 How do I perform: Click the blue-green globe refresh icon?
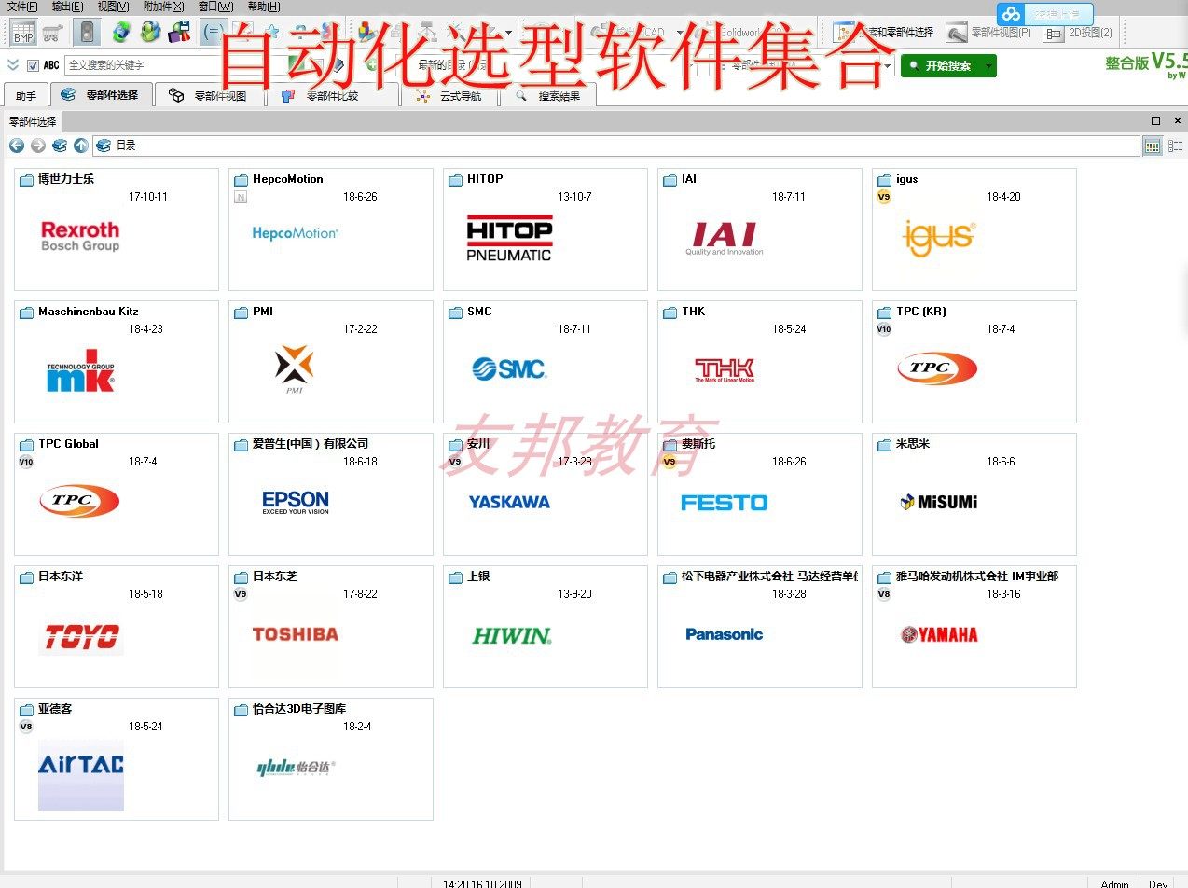point(120,33)
